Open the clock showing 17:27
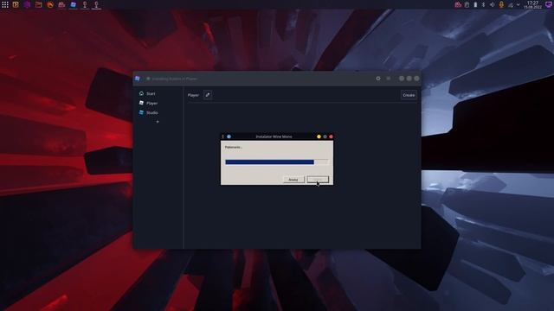The height and width of the screenshot is (311, 554). tap(532, 4)
